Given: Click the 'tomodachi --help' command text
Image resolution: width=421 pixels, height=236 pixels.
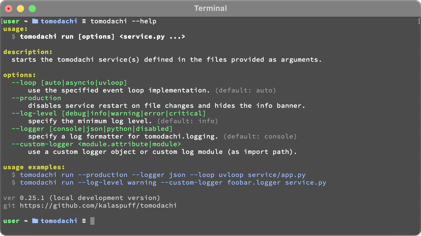Looking at the screenshot, I should point(123,21).
